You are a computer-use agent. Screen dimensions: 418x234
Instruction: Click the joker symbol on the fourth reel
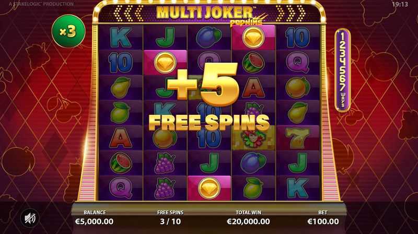click(253, 138)
